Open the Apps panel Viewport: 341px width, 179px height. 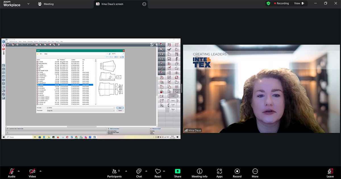pos(219,173)
